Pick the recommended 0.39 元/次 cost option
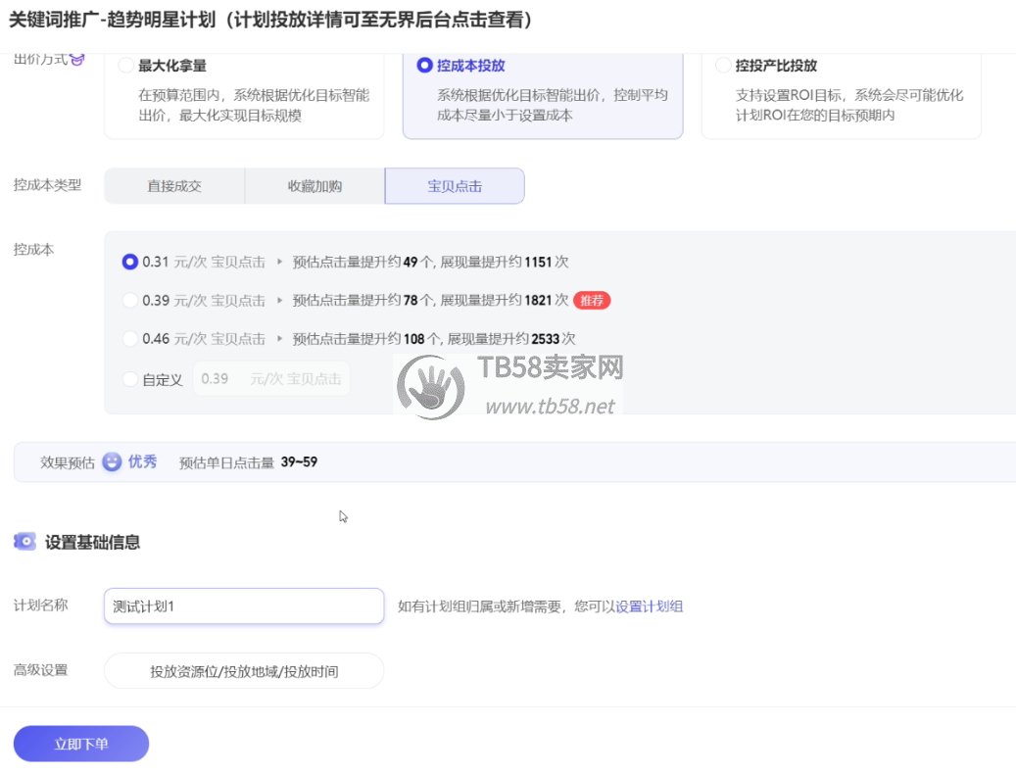Image resolution: width=1016 pixels, height=775 pixels. coord(129,301)
